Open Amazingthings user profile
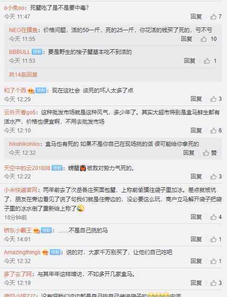The image size is (227, 297). pos(22,252)
